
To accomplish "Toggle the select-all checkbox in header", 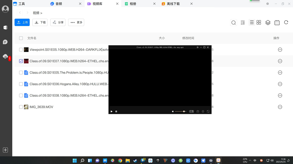I will click(x=21, y=38).
